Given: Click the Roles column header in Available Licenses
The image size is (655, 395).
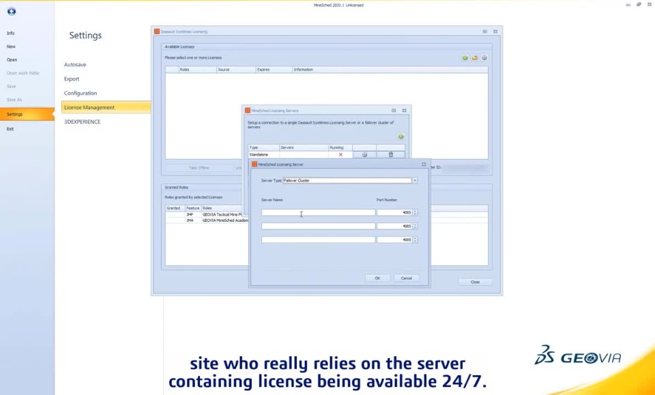Looking at the screenshot, I should click(x=197, y=70).
